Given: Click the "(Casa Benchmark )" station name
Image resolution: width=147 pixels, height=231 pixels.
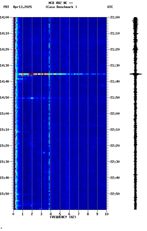Looking at the screenshot, I should coord(61,7).
